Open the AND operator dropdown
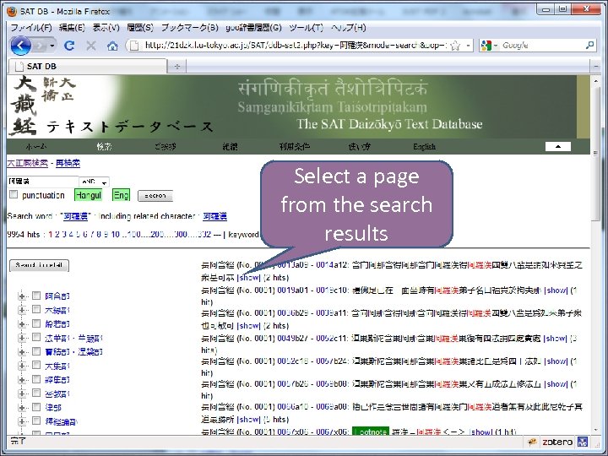608x456 pixels. pyautogui.click(x=95, y=182)
